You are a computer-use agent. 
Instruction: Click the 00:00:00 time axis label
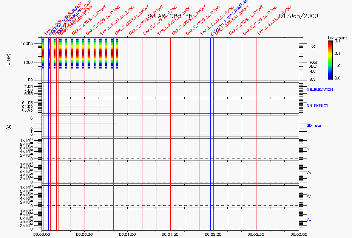tap(42, 234)
